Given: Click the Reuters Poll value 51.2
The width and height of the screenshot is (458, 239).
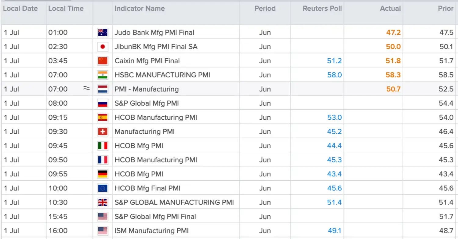Looking at the screenshot, I should [334, 61].
